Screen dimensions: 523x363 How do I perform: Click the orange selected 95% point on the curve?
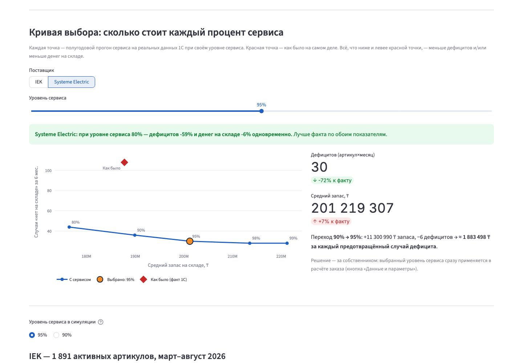(x=190, y=241)
